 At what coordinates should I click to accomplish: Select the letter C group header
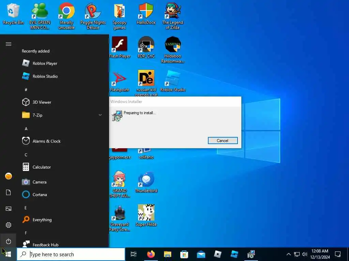point(26,155)
